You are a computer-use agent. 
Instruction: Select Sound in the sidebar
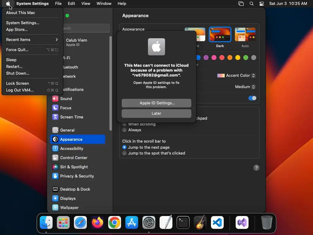(x=78, y=99)
